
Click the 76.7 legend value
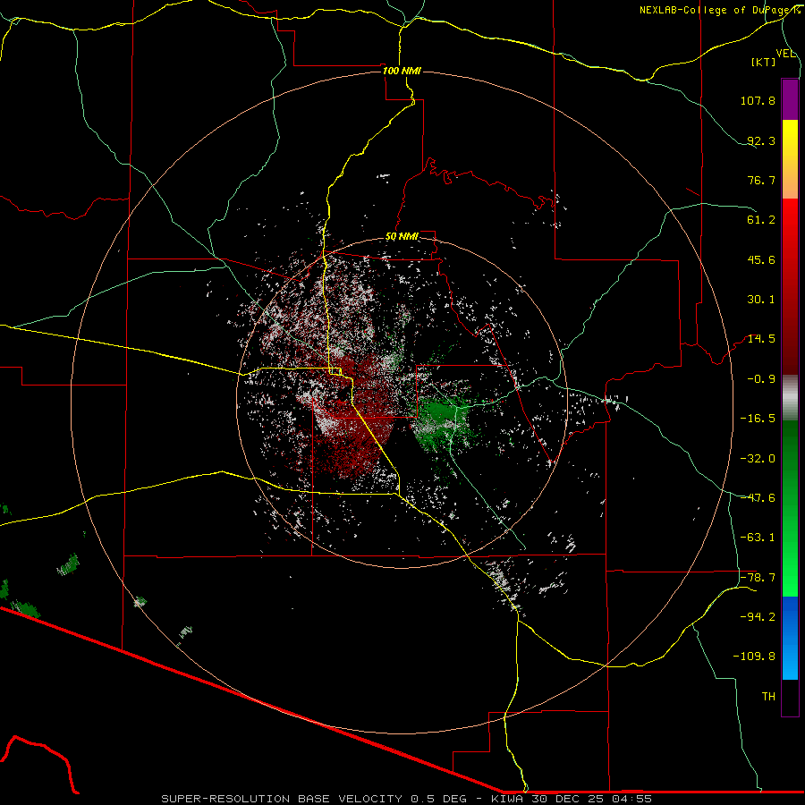click(x=761, y=180)
